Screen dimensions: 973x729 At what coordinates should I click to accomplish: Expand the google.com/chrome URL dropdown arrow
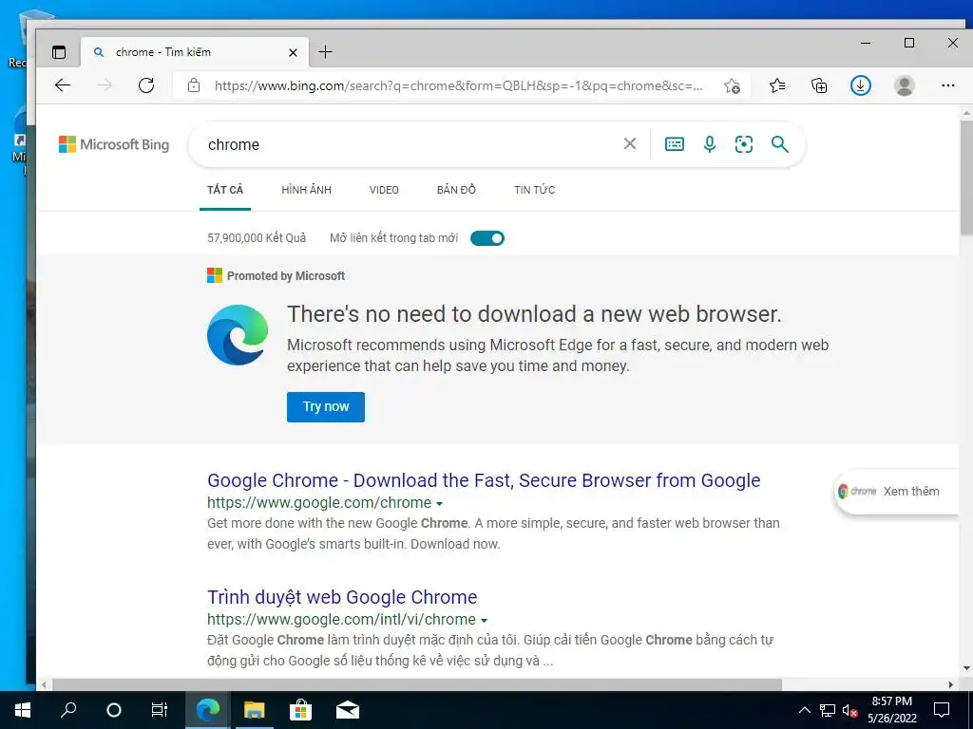pyautogui.click(x=439, y=503)
